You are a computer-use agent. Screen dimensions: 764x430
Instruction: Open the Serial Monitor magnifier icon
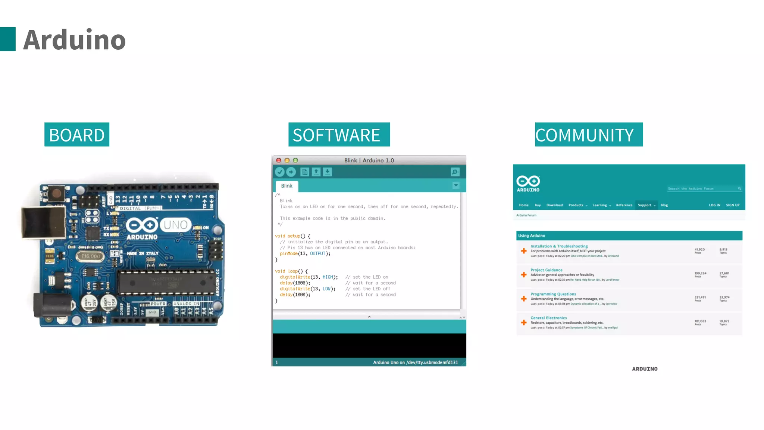tap(455, 172)
